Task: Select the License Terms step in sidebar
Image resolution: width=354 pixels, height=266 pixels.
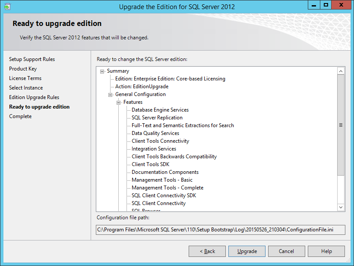Action: [x=25, y=78]
